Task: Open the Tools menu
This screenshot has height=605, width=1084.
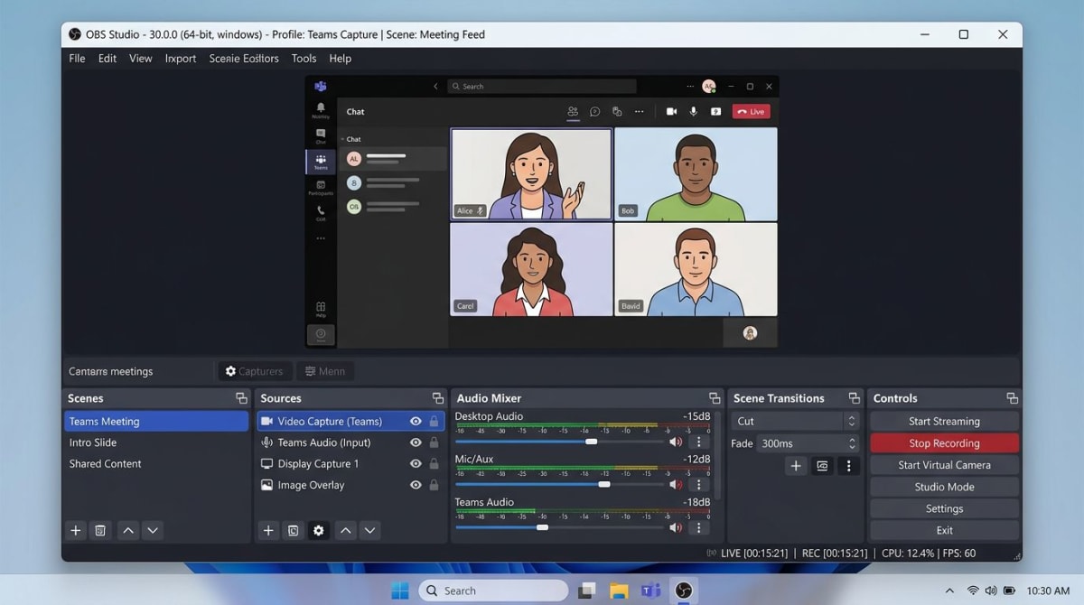Action: pos(304,59)
